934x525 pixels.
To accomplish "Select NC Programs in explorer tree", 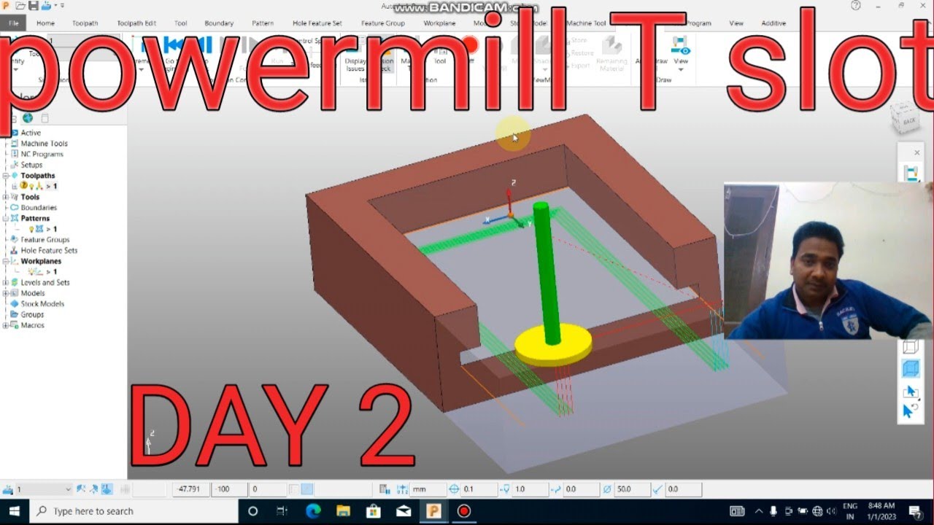I will (x=42, y=154).
